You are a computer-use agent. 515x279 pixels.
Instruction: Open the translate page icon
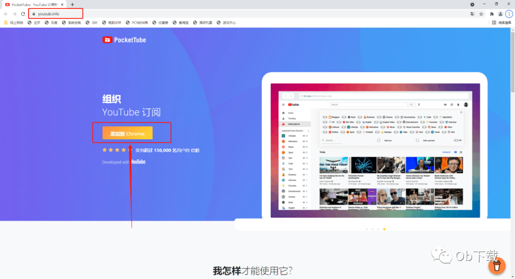pos(472,14)
